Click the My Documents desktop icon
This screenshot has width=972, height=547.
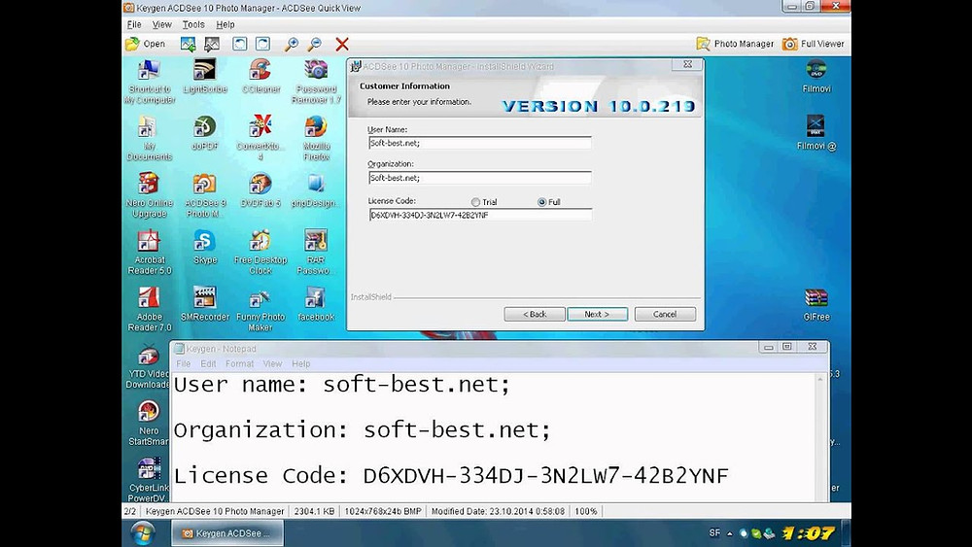(149, 139)
